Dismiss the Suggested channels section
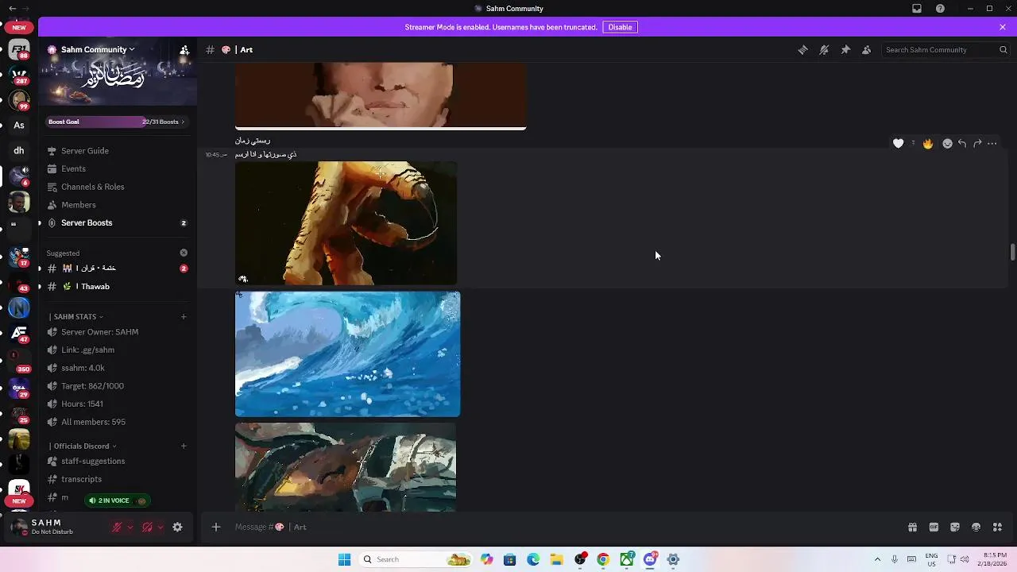The width and height of the screenshot is (1017, 572). [184, 253]
